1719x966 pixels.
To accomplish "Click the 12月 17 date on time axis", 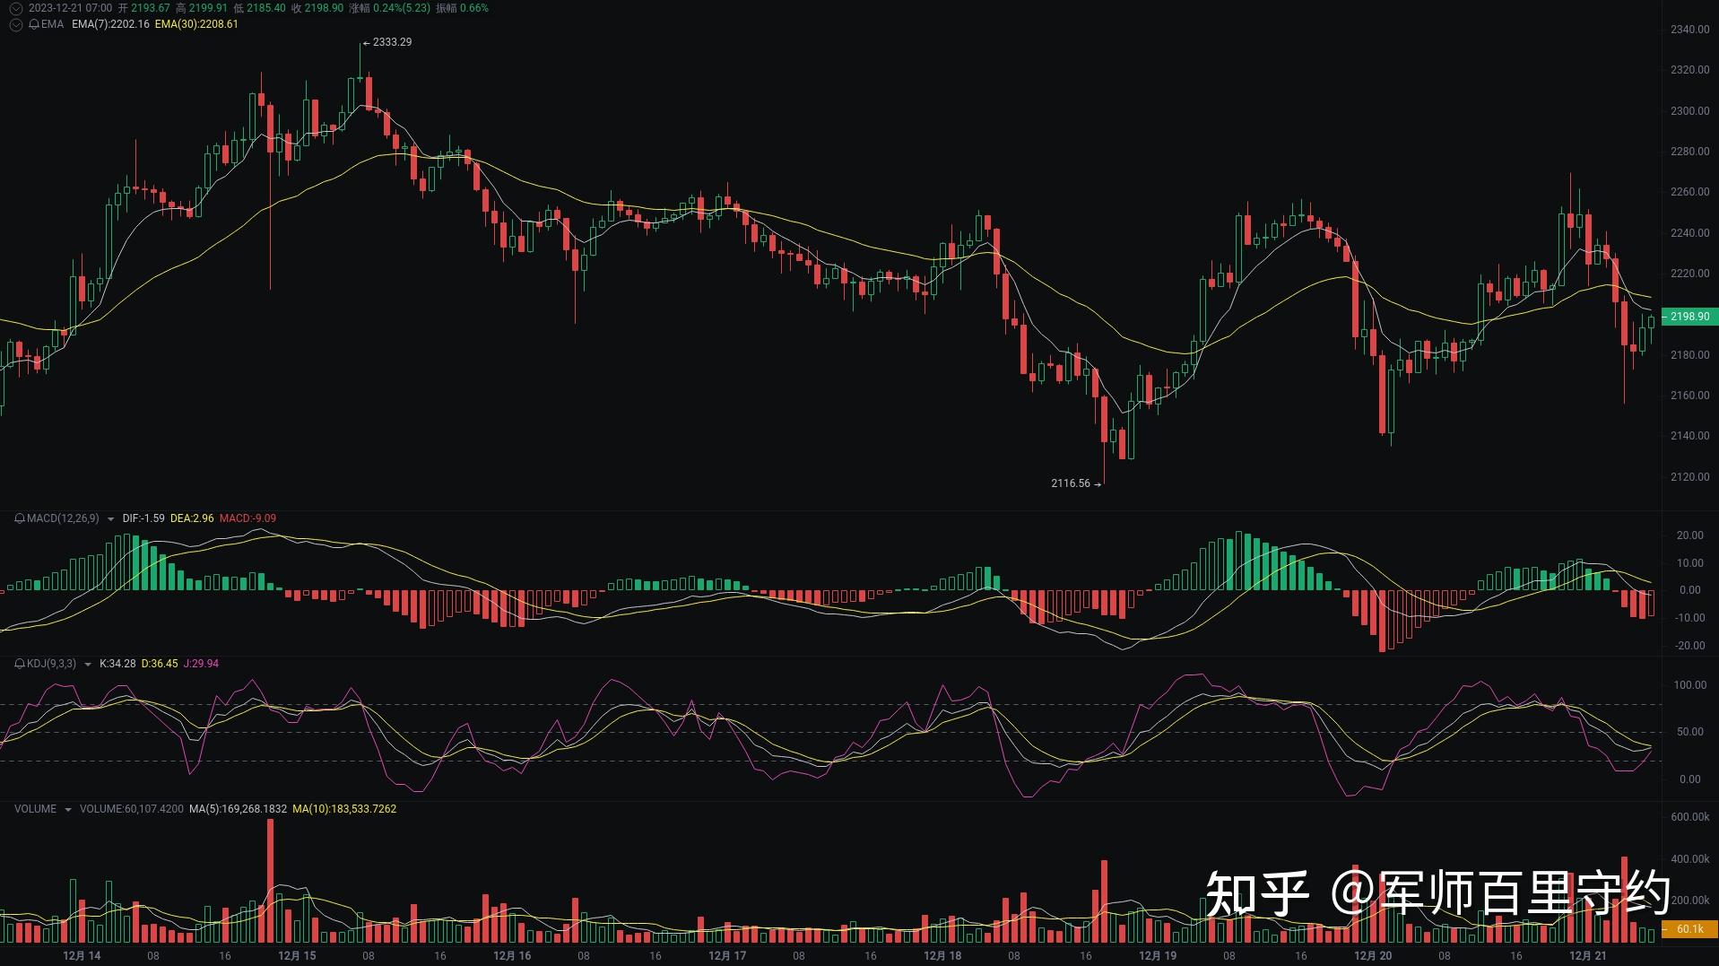I will pyautogui.click(x=727, y=956).
